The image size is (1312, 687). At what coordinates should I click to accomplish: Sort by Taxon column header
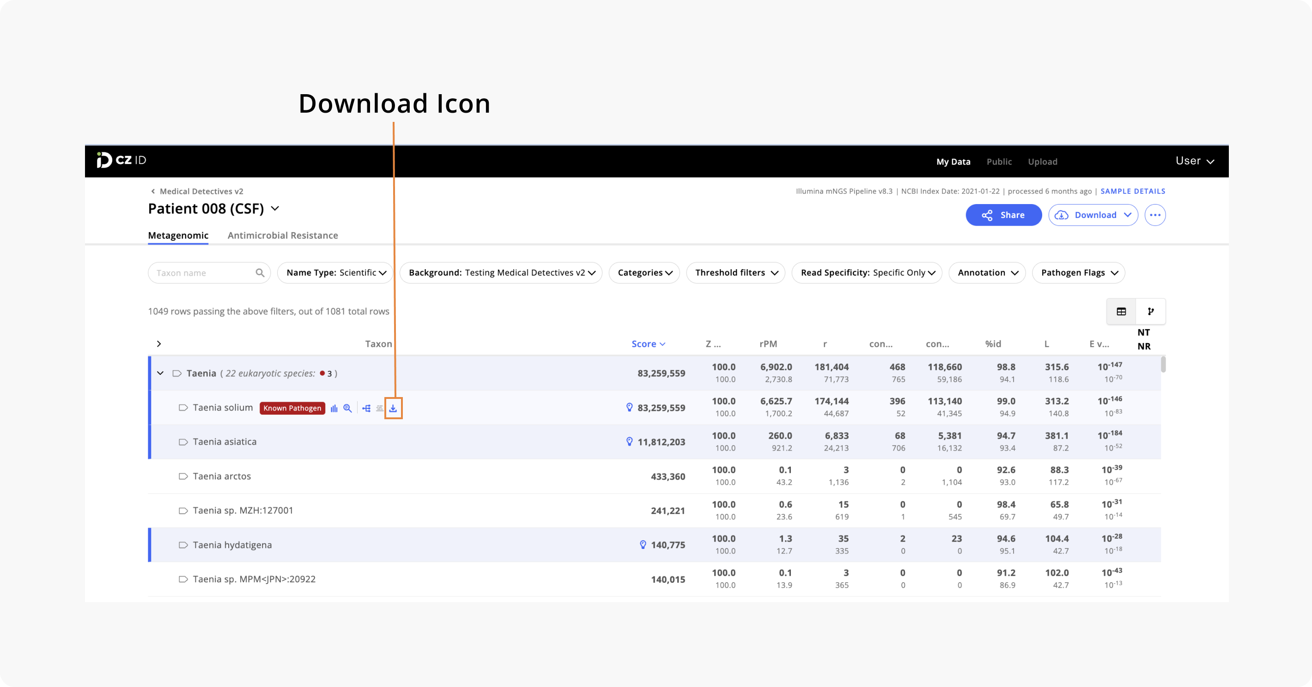click(x=378, y=344)
